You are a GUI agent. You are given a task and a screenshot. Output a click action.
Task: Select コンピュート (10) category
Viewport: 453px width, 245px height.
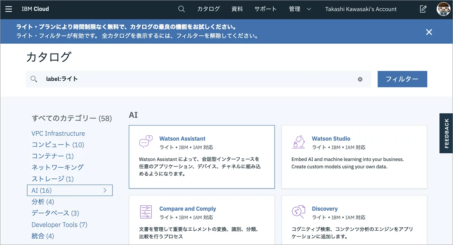(58, 145)
